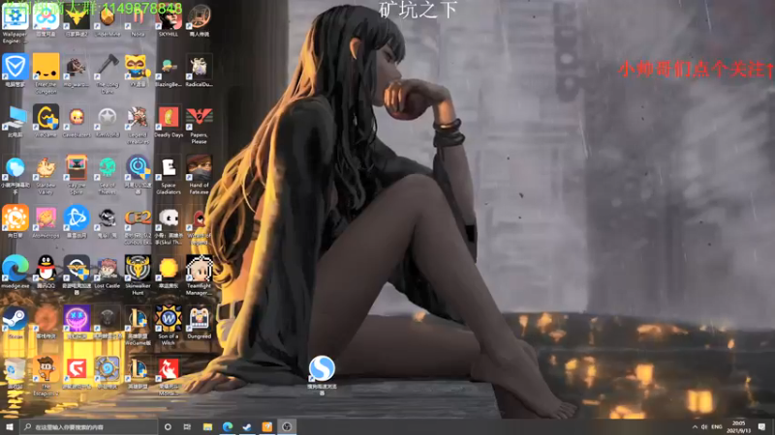Launch The Long Dark axe shortcut
The width and height of the screenshot is (775, 435).
108,73
